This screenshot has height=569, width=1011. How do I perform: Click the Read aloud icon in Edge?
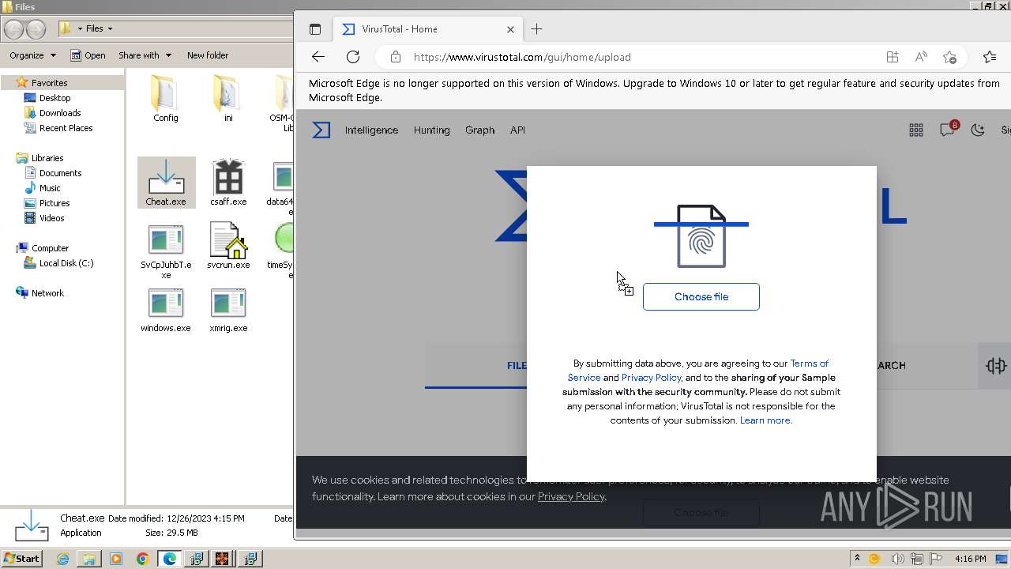(x=921, y=57)
